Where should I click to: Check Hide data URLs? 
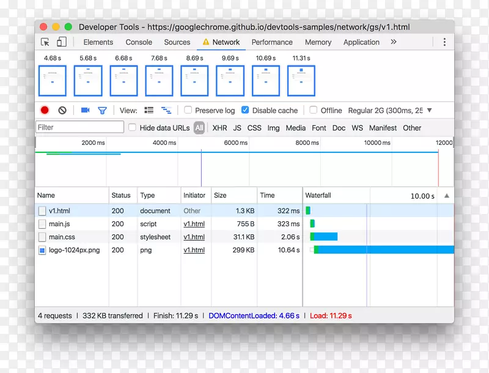[132, 127]
